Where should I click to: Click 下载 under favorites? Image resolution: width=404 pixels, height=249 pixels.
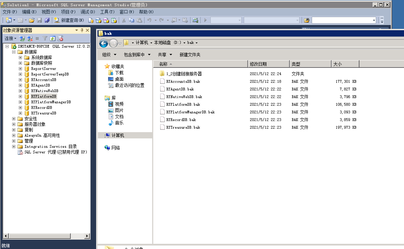point(119,73)
